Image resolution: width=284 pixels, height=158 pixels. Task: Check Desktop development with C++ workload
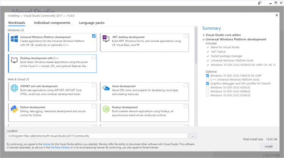[x=94, y=57]
